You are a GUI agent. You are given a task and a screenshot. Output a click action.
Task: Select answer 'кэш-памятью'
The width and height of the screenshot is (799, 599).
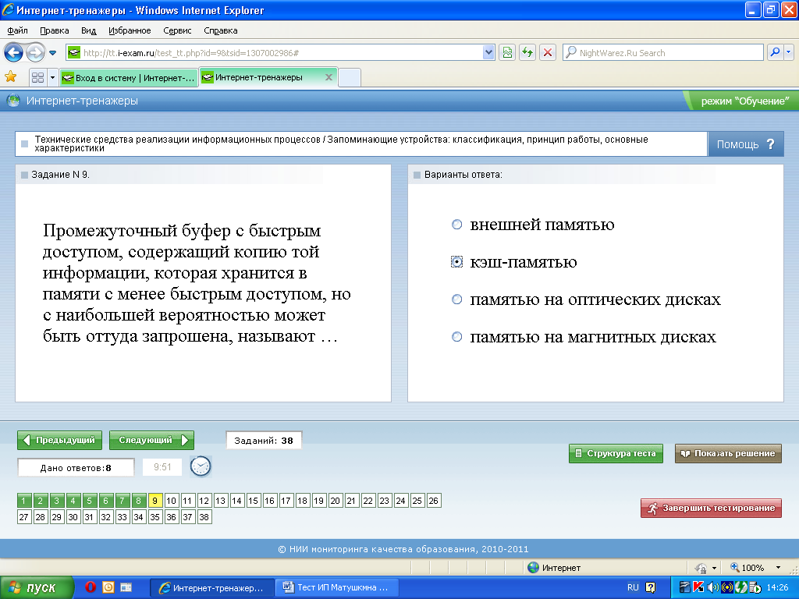tap(457, 262)
